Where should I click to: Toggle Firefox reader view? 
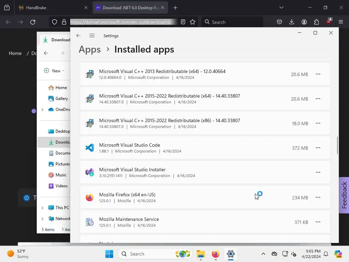[183, 22]
